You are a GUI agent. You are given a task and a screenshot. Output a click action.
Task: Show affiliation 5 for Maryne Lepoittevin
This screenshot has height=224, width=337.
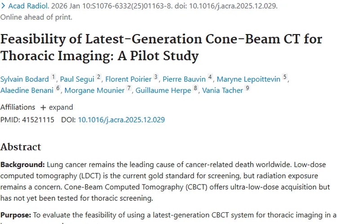coord(285,77)
